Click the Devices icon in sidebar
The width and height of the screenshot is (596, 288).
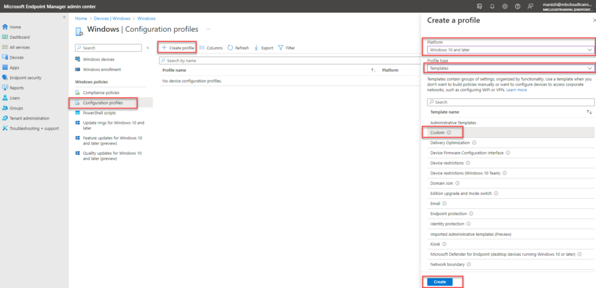point(5,57)
